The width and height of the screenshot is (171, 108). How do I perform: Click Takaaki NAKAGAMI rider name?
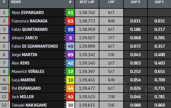point(29,105)
